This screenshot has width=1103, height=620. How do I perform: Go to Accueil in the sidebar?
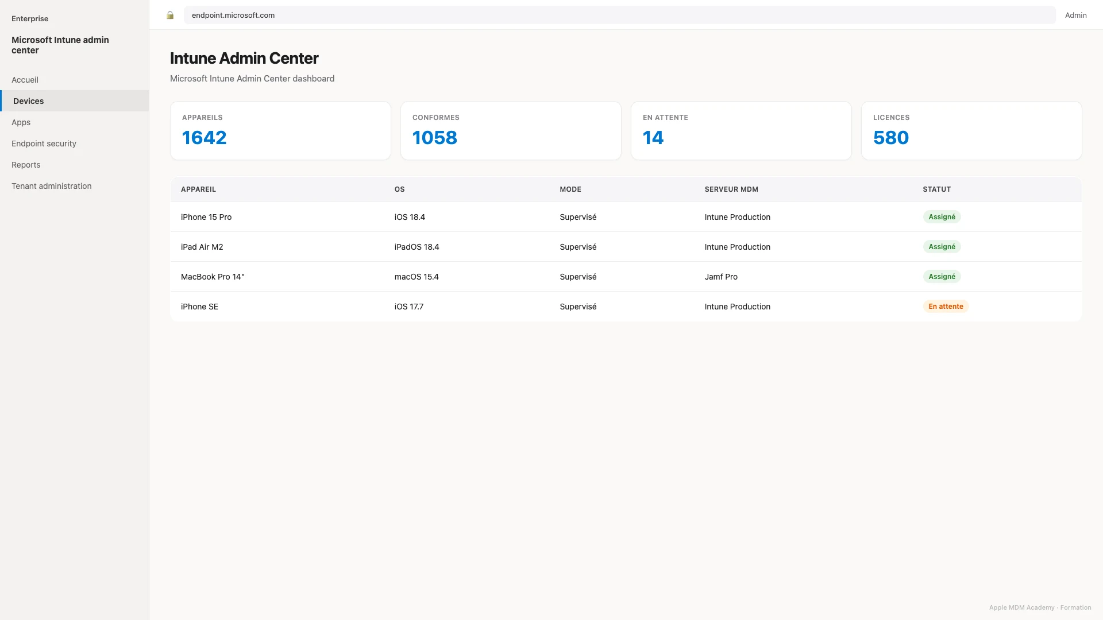pyautogui.click(x=75, y=80)
